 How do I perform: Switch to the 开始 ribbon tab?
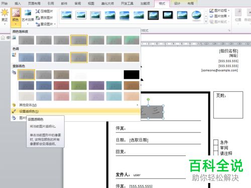point(5,3)
